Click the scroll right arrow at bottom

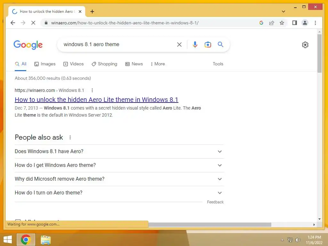point(314,225)
